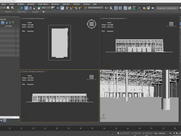Image resolution: width=181 pixels, height=136 pixels.
Task: Choose Rectangular Selection Region tool
Action: (17, 8)
